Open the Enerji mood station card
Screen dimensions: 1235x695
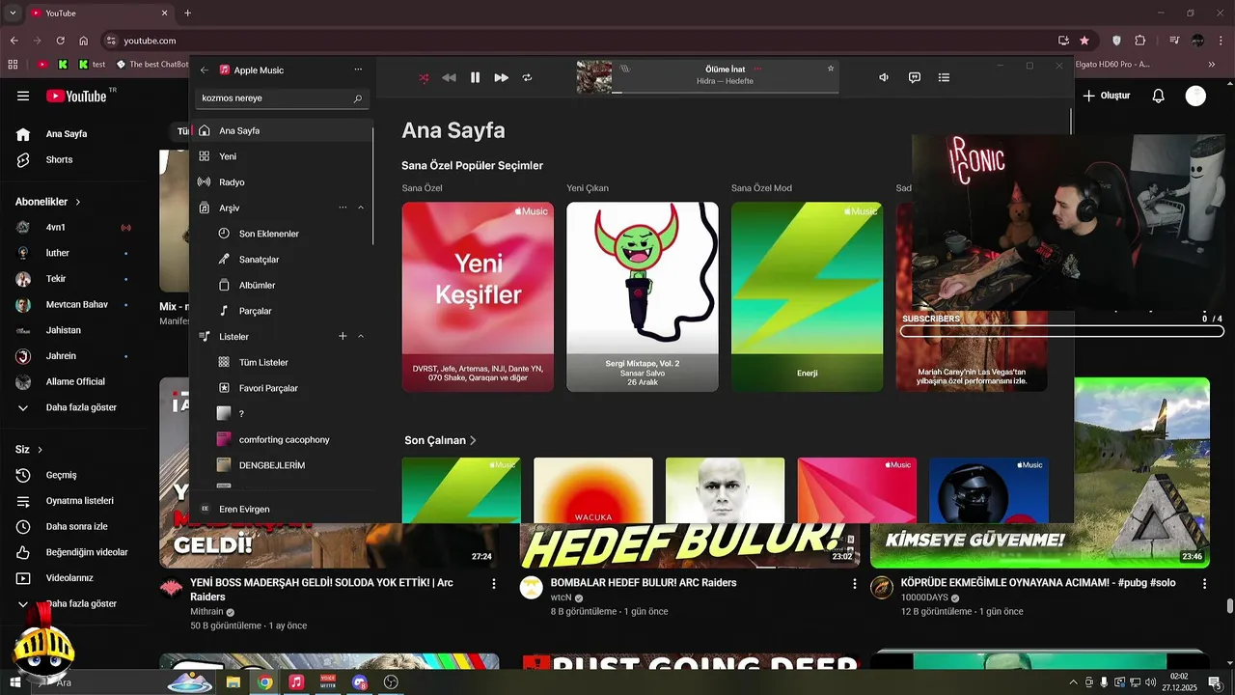coord(807,296)
